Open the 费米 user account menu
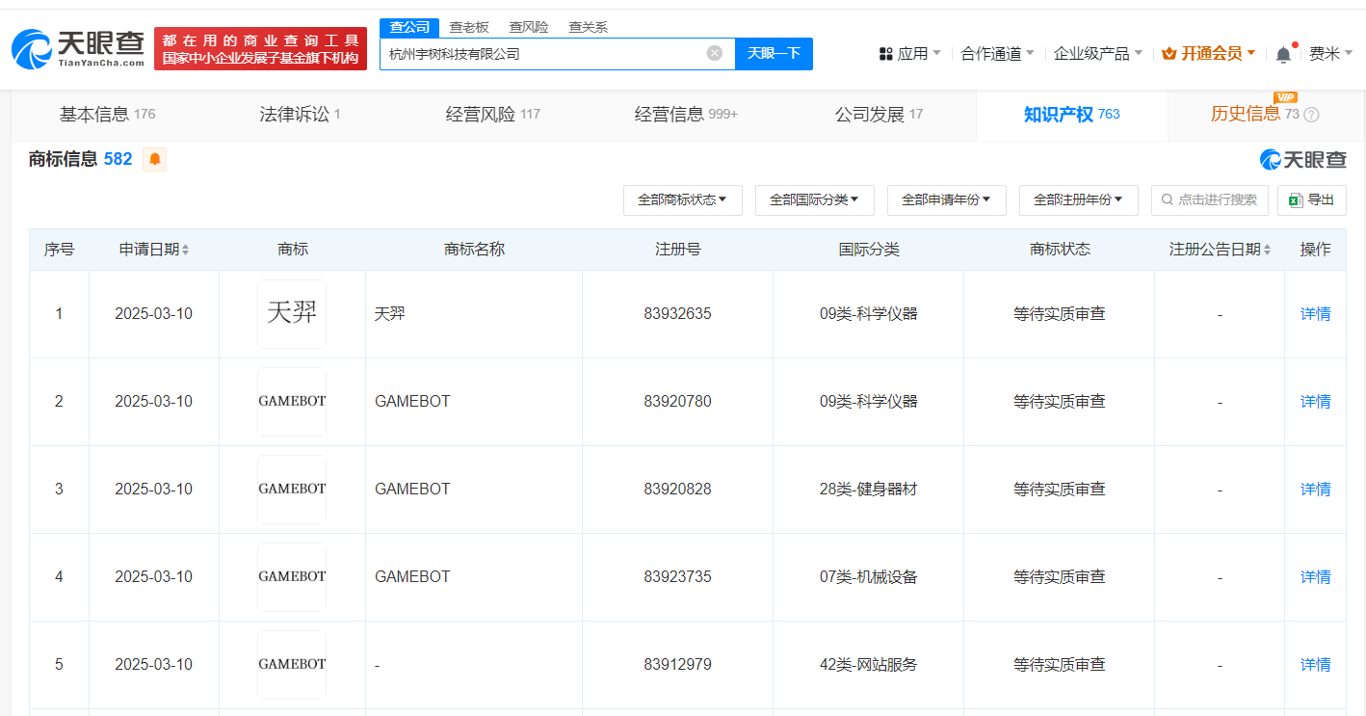Viewport: 1366px width, 716px height. click(1331, 54)
